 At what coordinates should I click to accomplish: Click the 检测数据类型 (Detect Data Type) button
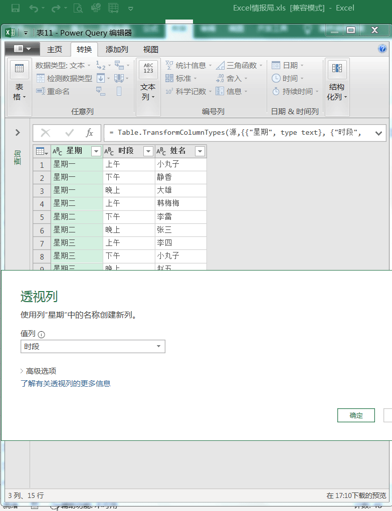pyautogui.click(x=64, y=79)
